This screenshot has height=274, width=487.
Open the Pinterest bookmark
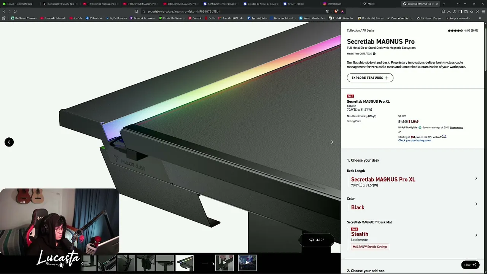[x=195, y=18]
